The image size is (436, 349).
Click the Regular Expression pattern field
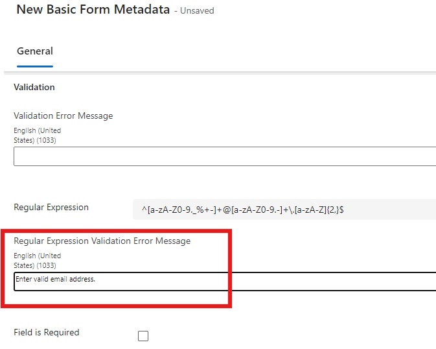point(284,209)
